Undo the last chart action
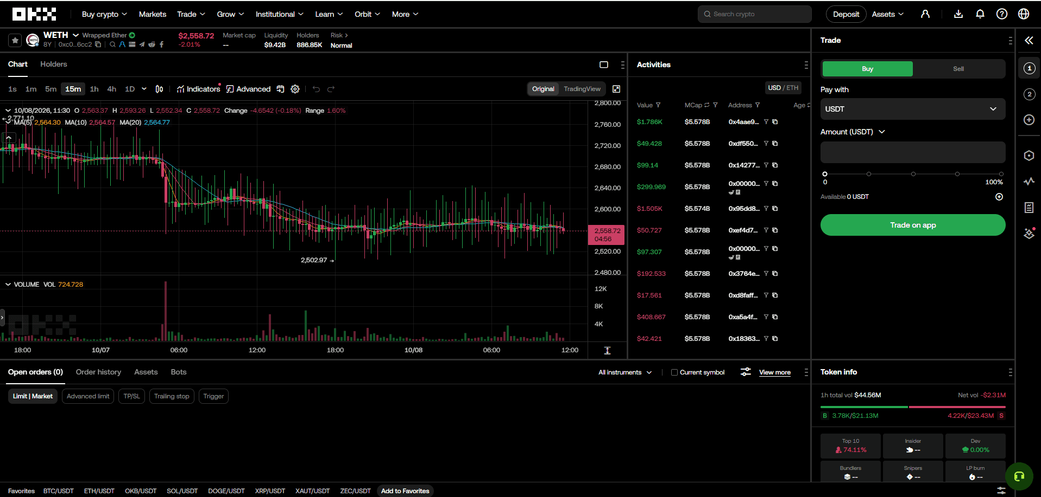 coord(316,89)
